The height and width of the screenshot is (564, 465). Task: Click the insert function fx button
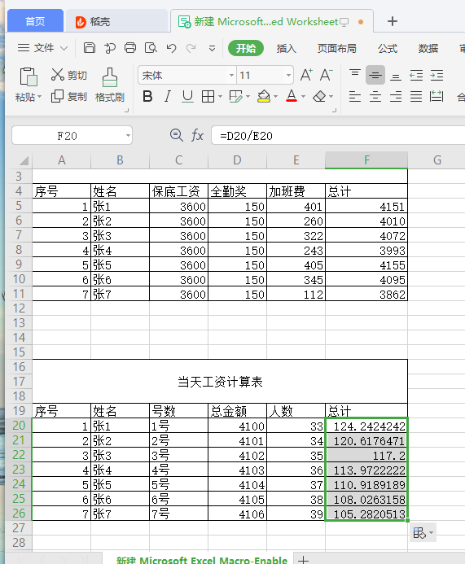pos(197,136)
